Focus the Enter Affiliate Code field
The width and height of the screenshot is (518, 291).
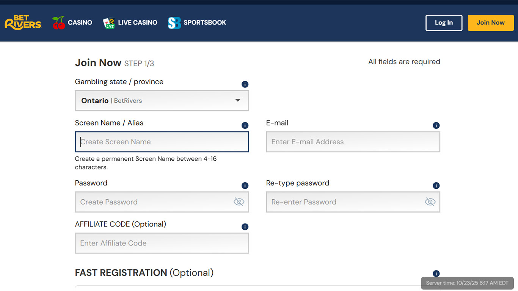pos(162,243)
